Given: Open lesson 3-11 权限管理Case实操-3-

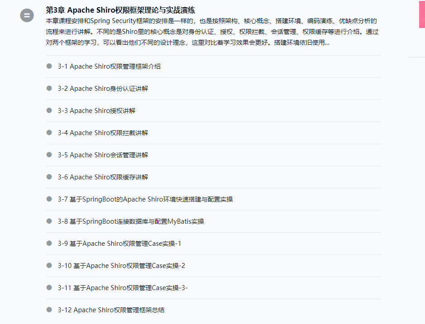Looking at the screenshot, I should [123, 288].
